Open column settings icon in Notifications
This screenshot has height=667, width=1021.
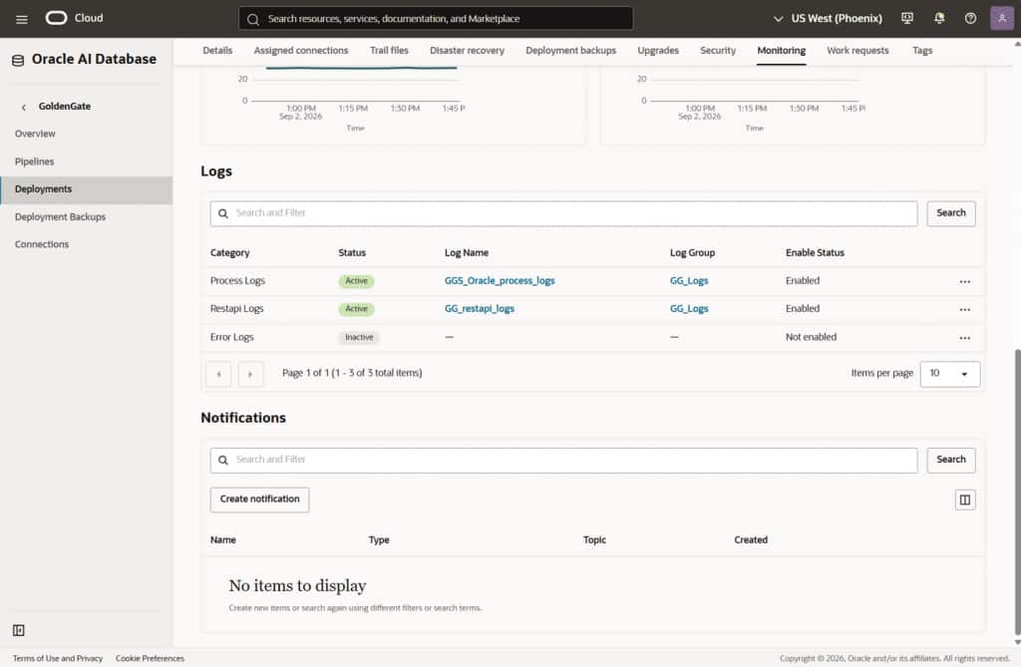pyautogui.click(x=965, y=500)
